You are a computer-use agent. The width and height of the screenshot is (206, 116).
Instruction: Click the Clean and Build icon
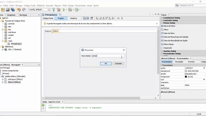[x=59, y=10]
